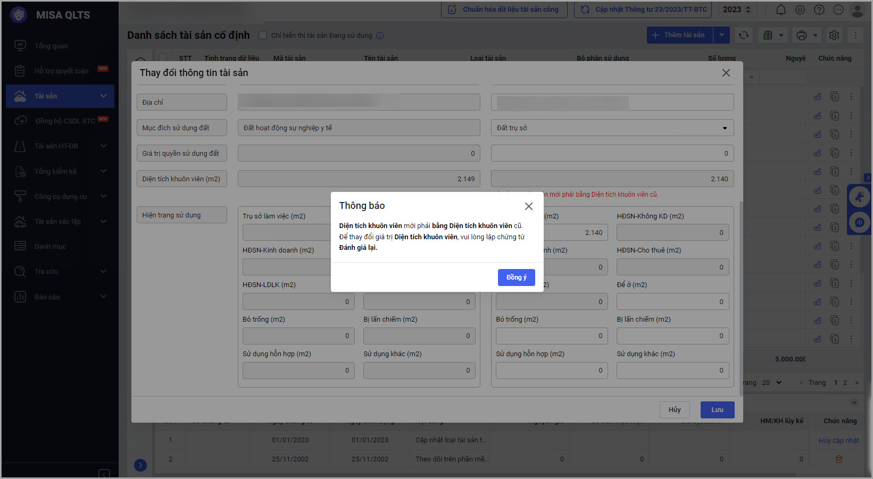This screenshot has height=479, width=873.
Task: Open dropdown arrow next to Thêm tài sản
Action: pos(721,35)
